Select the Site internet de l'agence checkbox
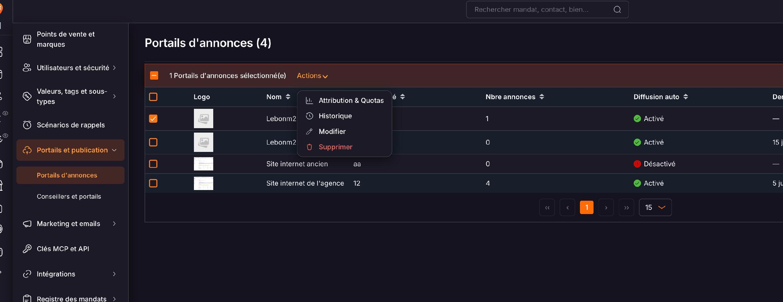 click(x=153, y=183)
